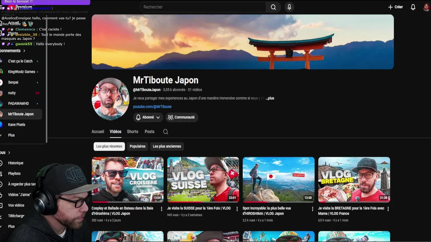Open menu for Cosplay et Ballade video

[x=161, y=209]
